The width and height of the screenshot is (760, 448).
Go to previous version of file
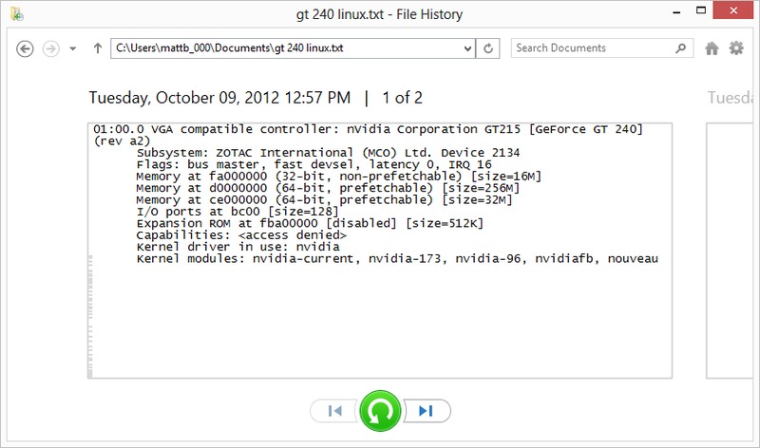tap(334, 410)
